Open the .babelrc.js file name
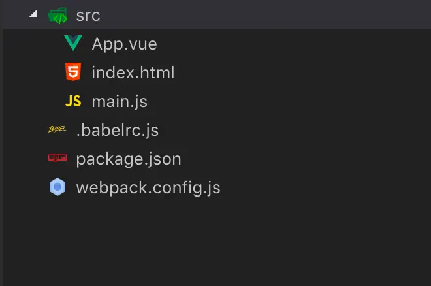 (118, 130)
